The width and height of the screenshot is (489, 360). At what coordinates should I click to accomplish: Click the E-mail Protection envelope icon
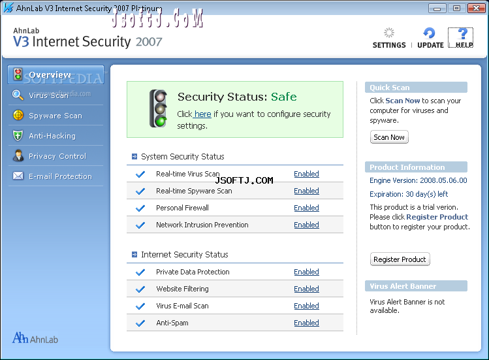(x=18, y=176)
